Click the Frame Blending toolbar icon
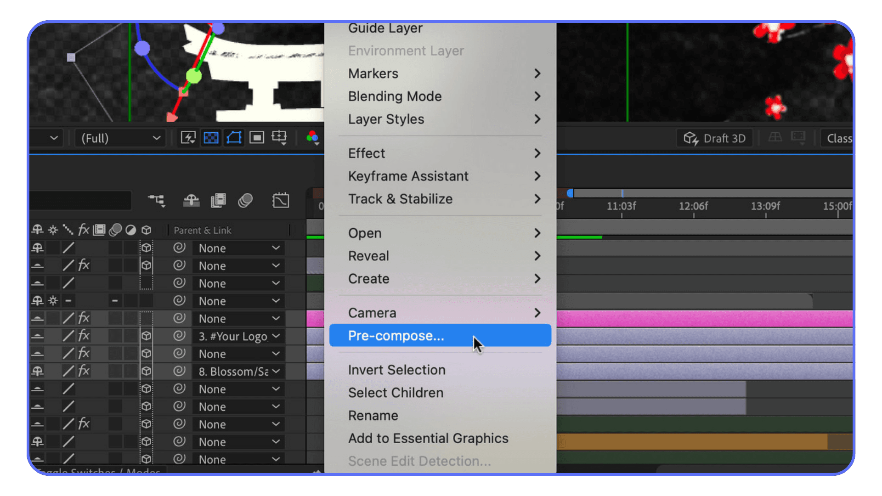 coord(218,200)
